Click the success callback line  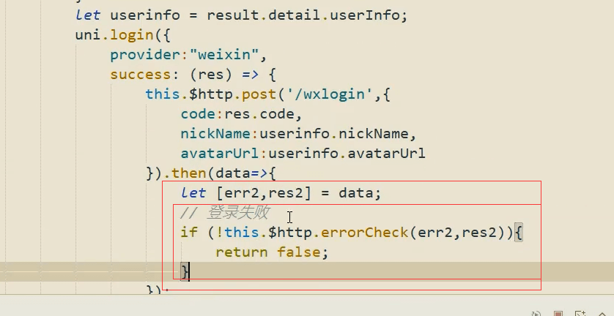tap(193, 75)
